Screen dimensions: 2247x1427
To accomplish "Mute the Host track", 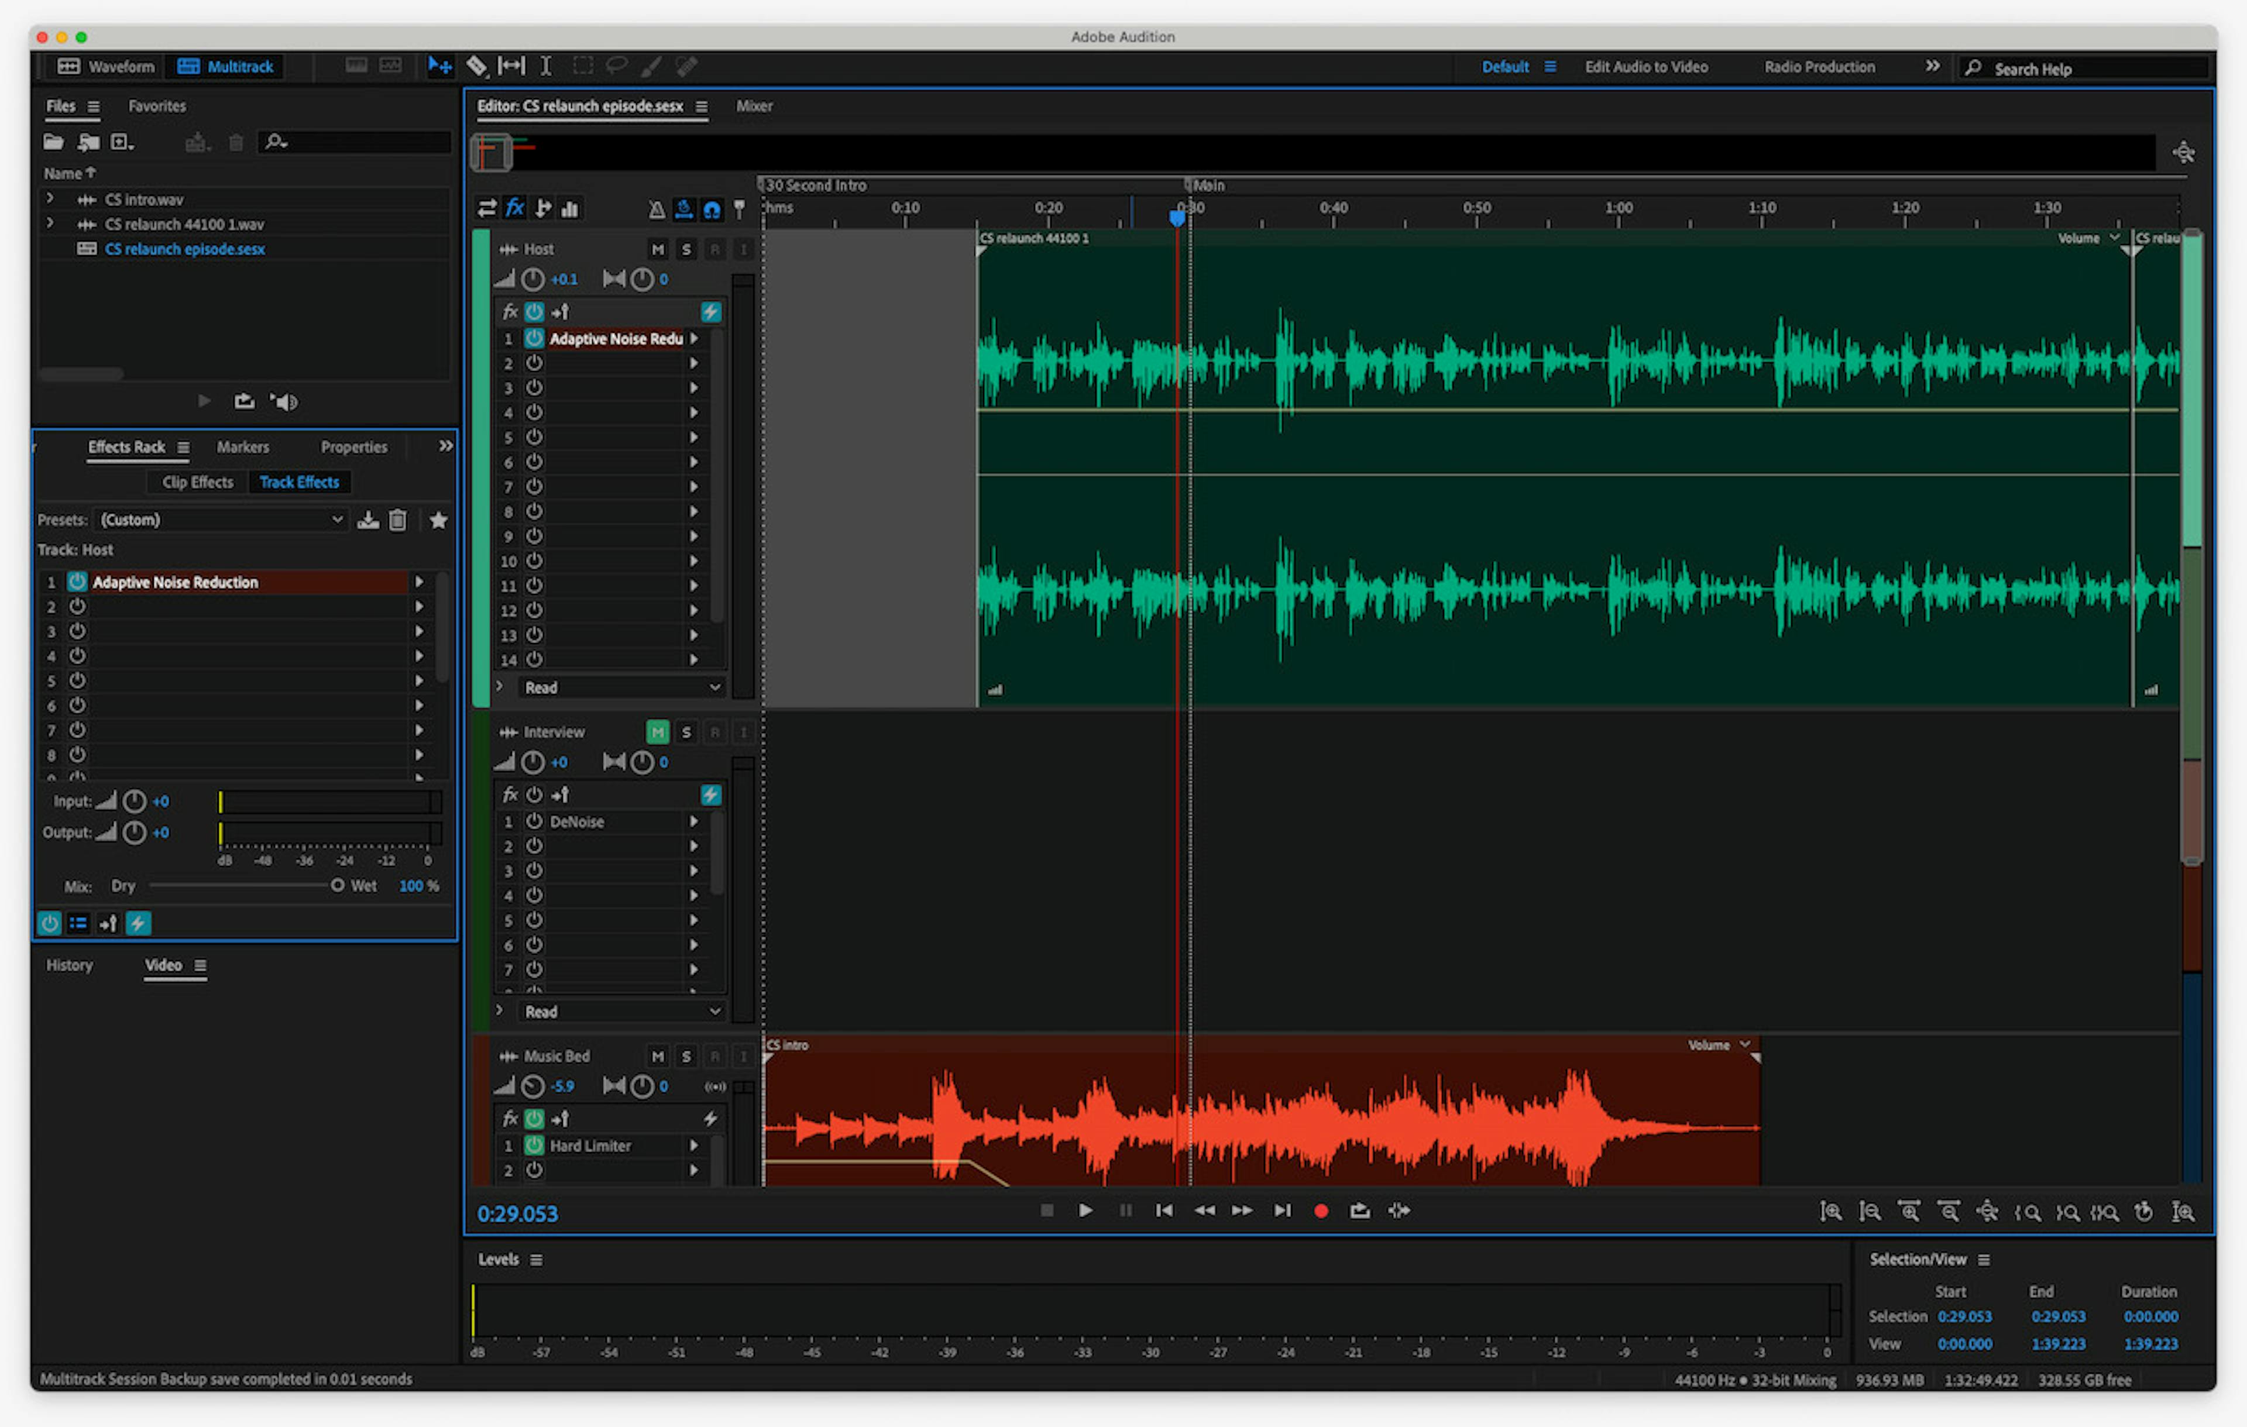I will click(658, 249).
